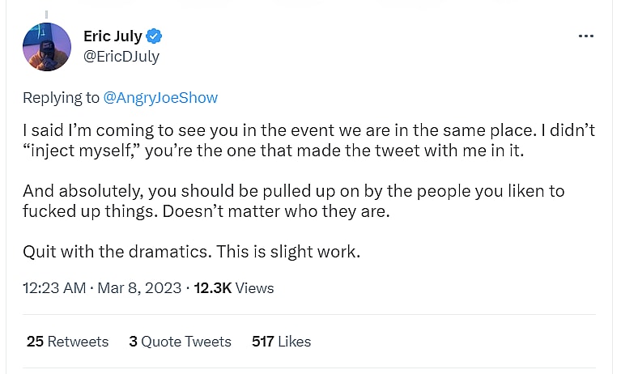The height and width of the screenshot is (374, 621).
Task: View the 12.3K Views analytics
Action: tap(234, 288)
